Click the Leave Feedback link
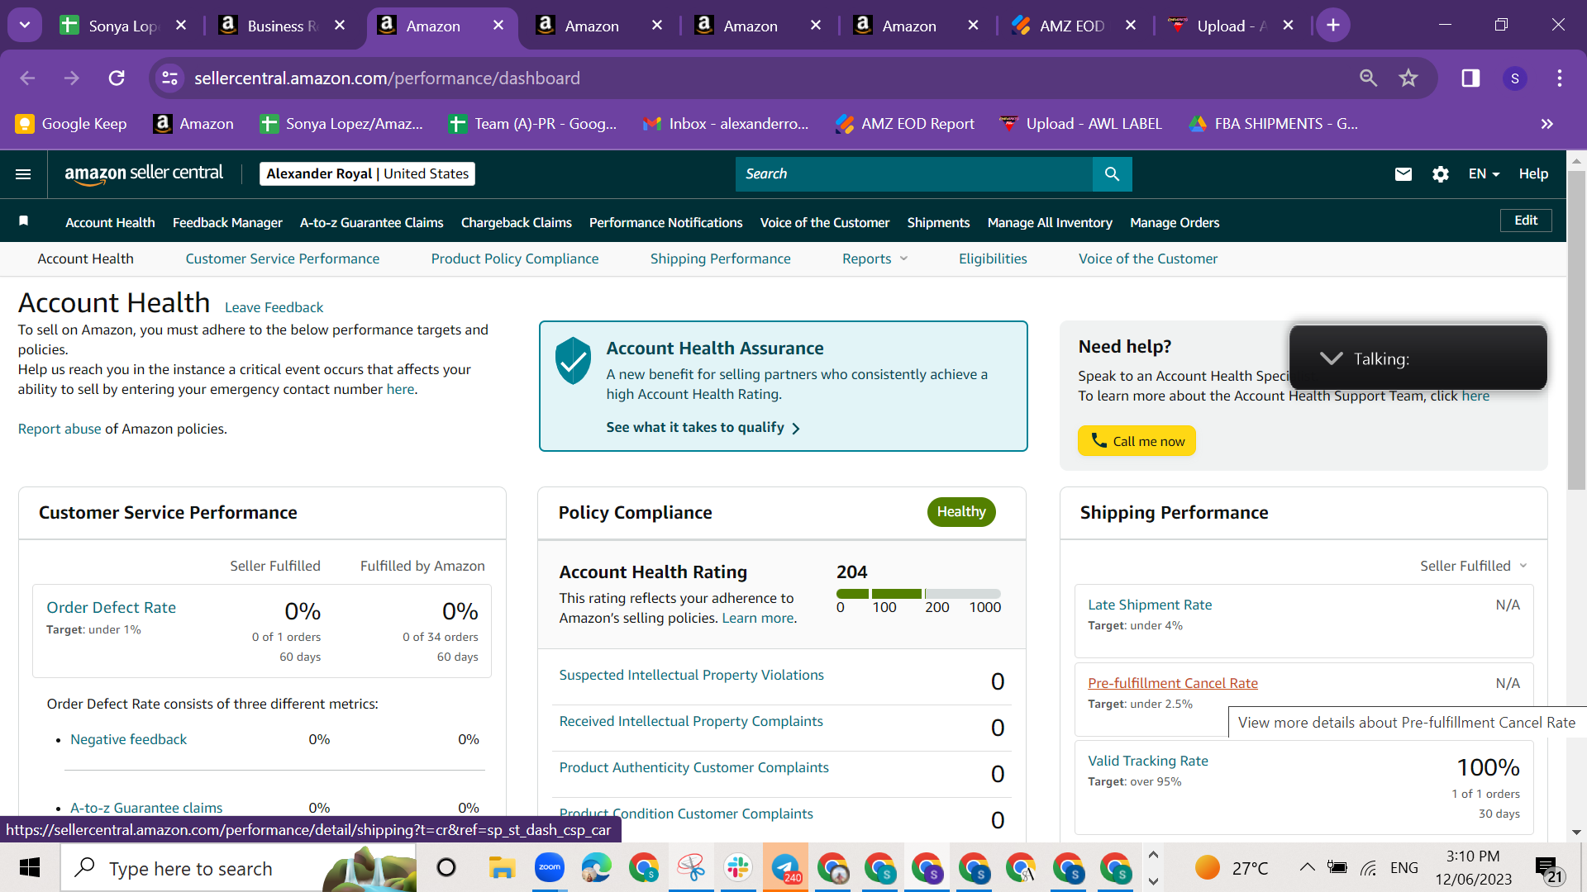The width and height of the screenshot is (1587, 892). pos(274,307)
